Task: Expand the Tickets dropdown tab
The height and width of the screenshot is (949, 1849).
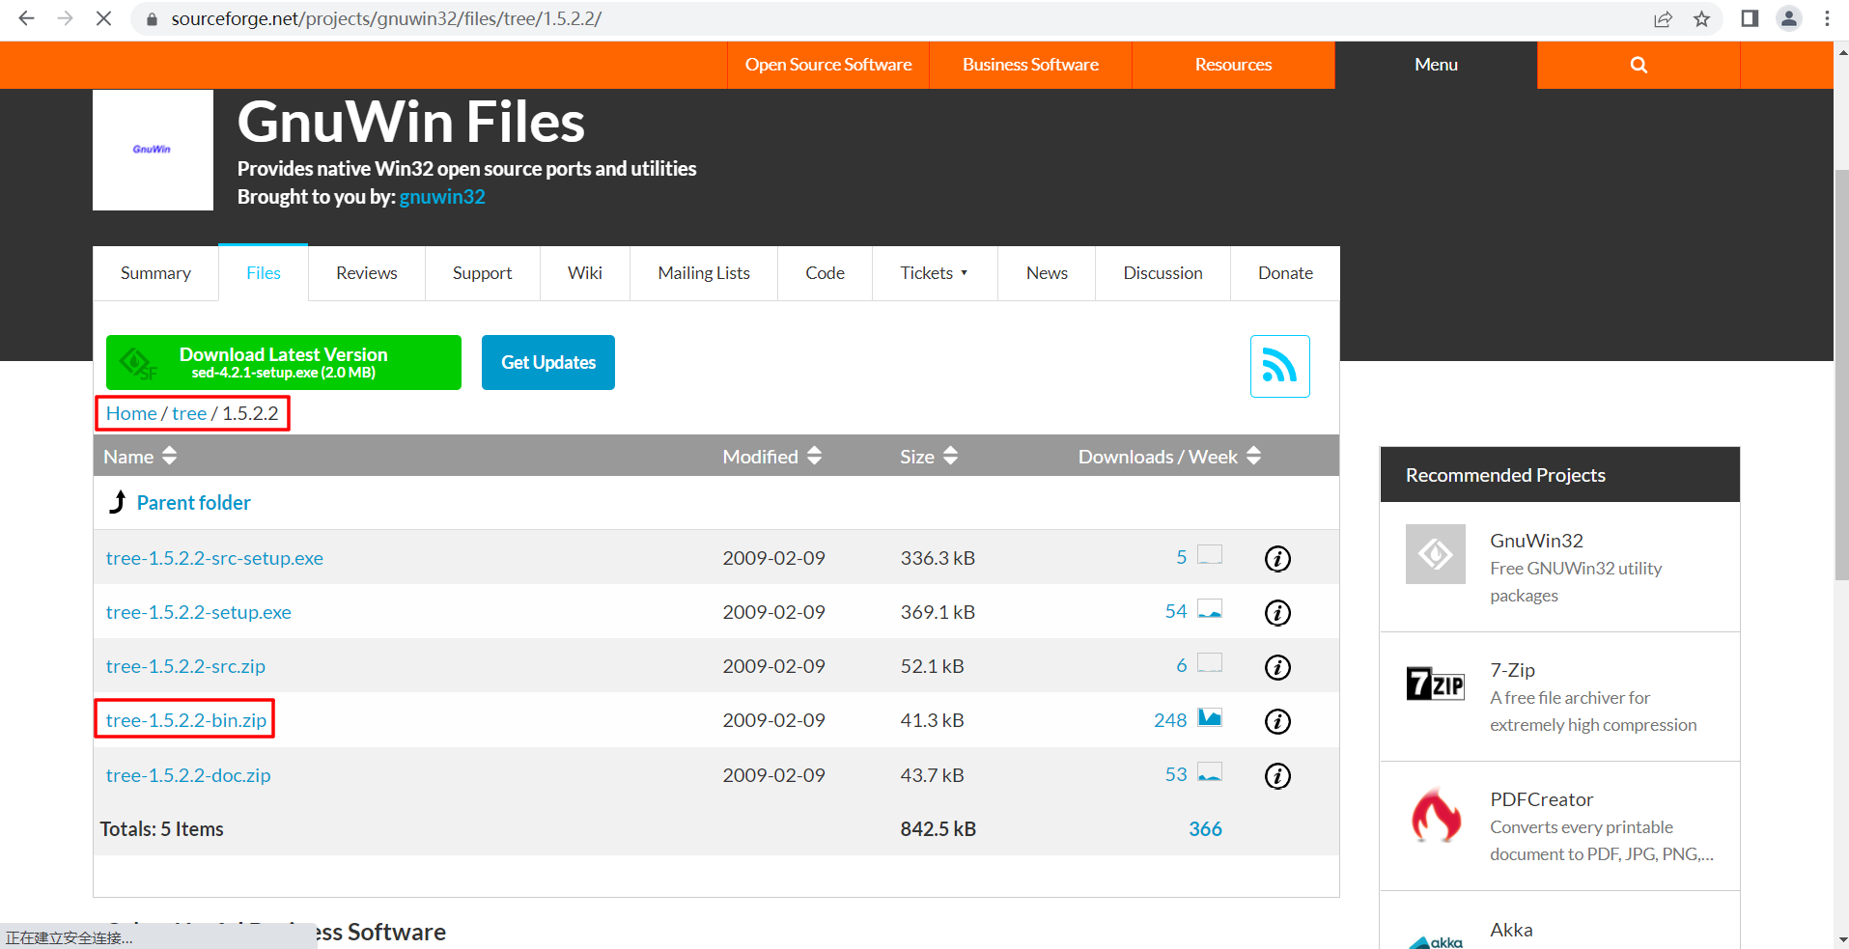Action: coord(934,273)
